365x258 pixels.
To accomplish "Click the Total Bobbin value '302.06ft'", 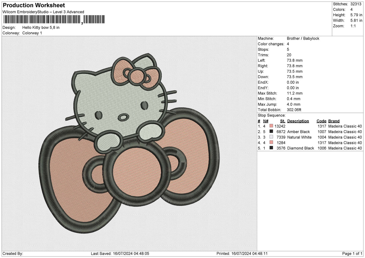I will (294, 110).
